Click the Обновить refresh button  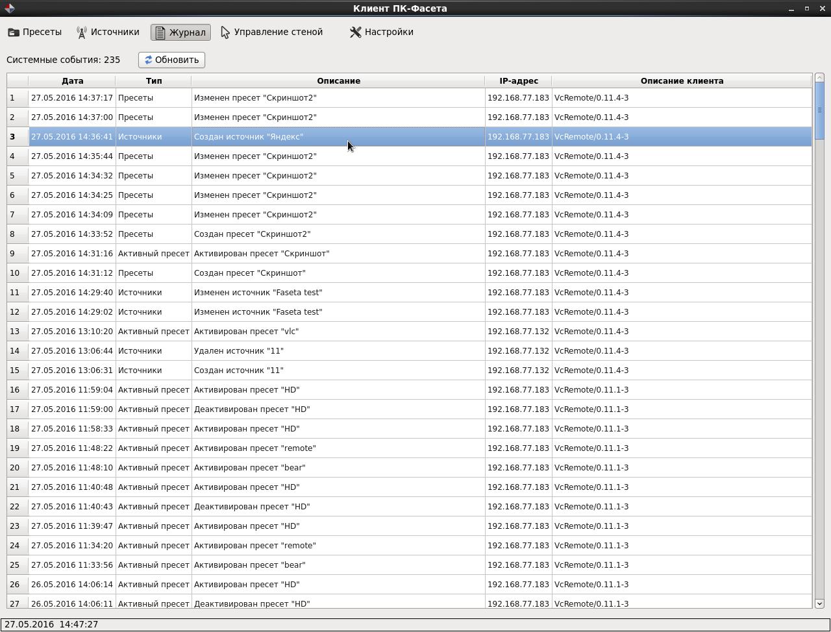(171, 60)
